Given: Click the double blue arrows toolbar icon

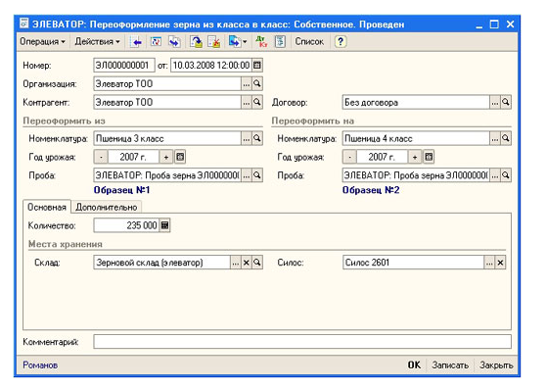Looking at the screenshot, I should click(x=174, y=42).
